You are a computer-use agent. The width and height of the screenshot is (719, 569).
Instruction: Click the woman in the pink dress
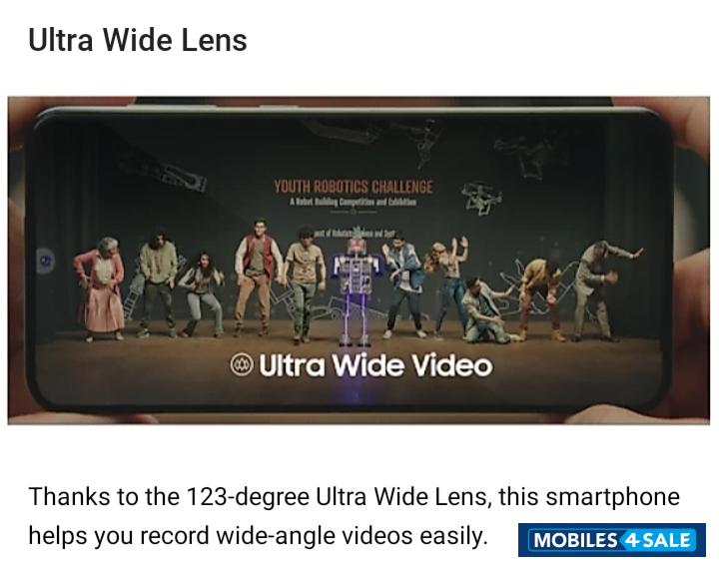[x=101, y=288]
